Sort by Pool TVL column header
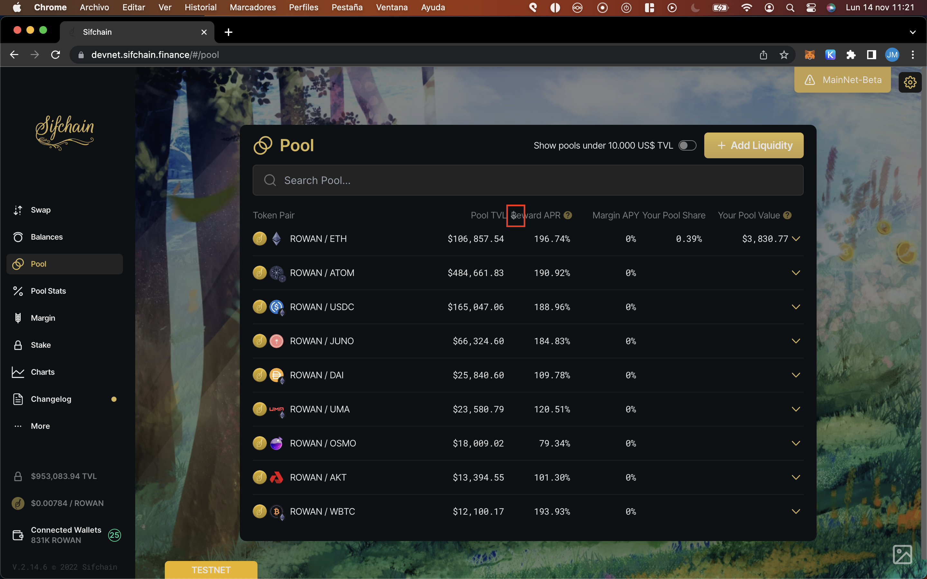The height and width of the screenshot is (579, 927). [488, 215]
